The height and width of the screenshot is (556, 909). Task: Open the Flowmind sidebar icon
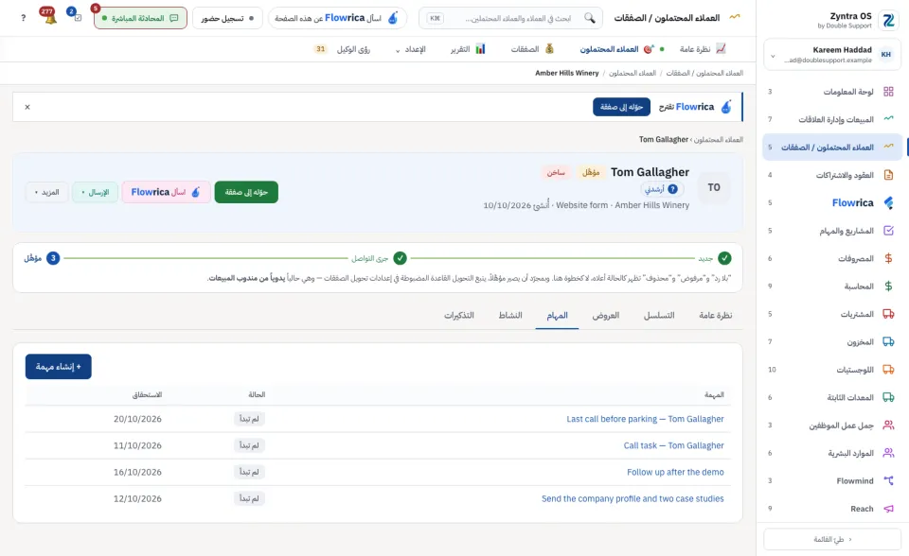pos(888,480)
